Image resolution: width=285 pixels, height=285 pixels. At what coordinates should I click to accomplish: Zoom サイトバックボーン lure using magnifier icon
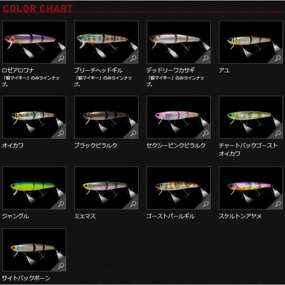click(x=61, y=266)
